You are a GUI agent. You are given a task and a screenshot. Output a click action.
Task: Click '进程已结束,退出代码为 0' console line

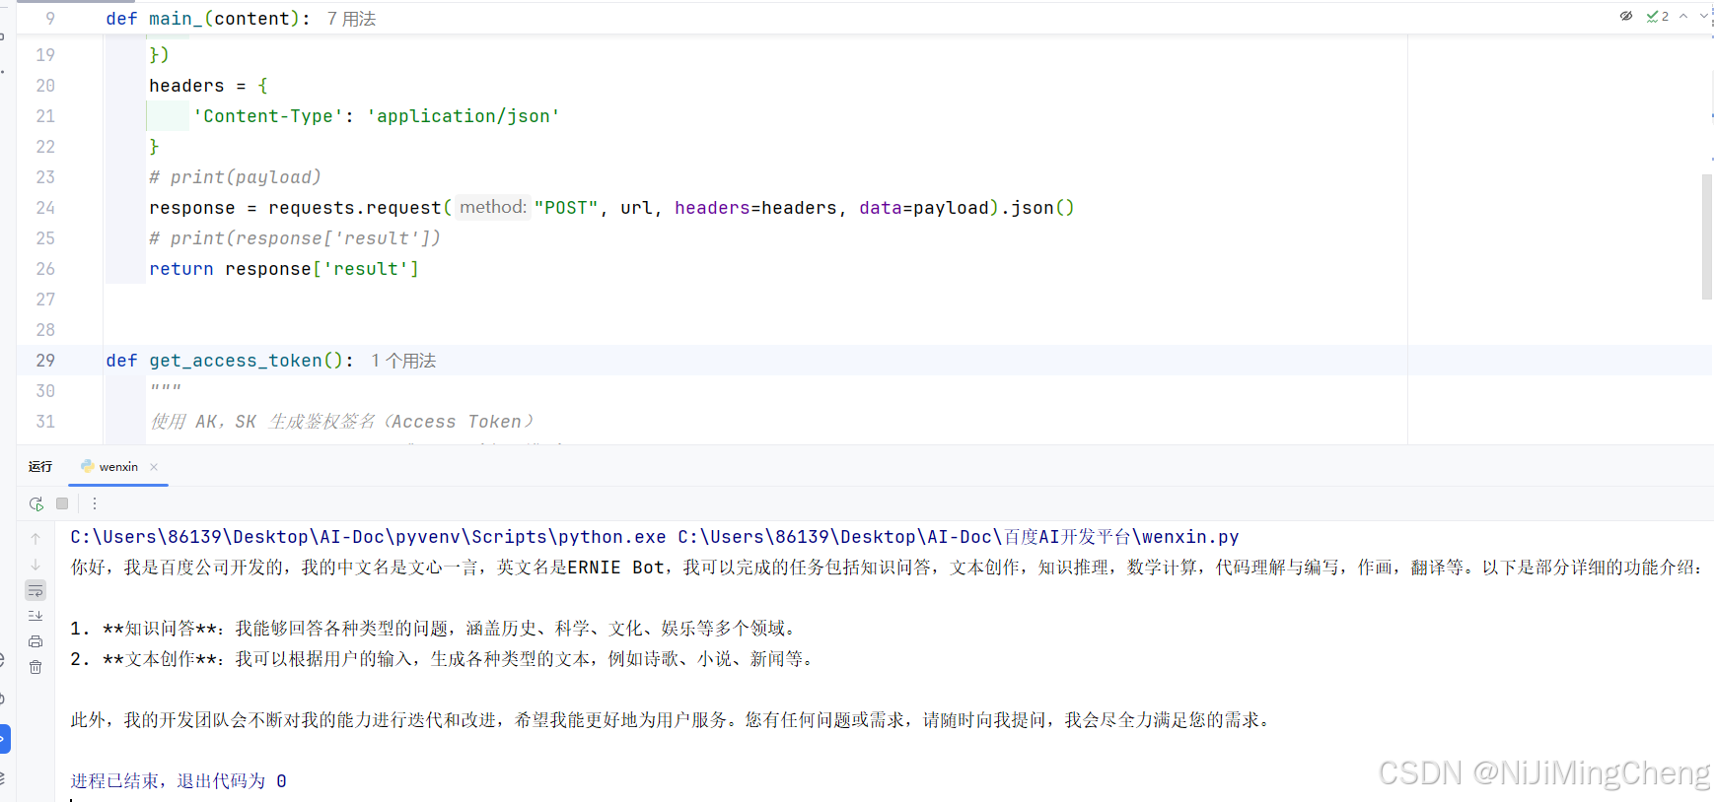(x=179, y=781)
